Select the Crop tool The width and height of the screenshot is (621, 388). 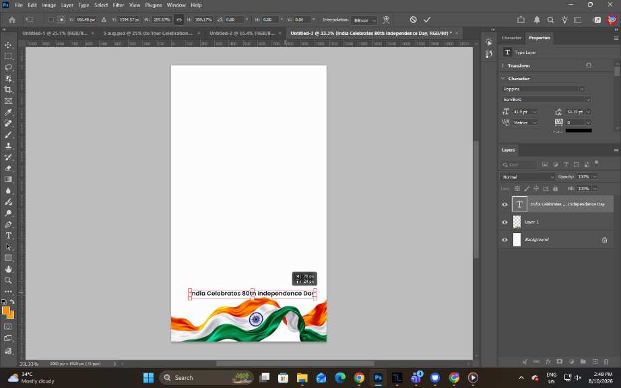coord(8,90)
